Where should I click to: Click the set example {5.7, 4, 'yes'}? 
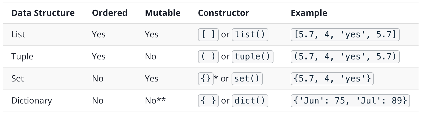332,79
